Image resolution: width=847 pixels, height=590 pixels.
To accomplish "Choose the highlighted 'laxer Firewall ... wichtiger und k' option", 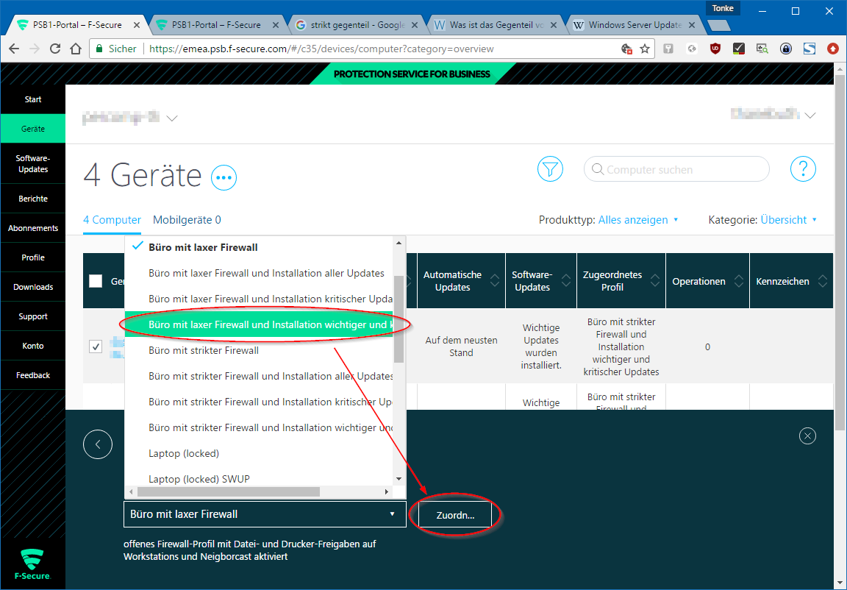I will pos(259,324).
